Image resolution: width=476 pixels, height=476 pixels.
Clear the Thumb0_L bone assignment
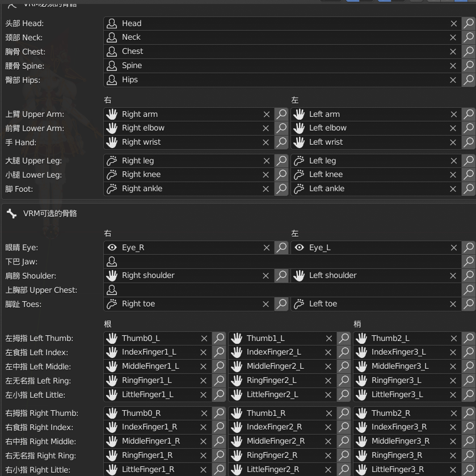tap(204, 339)
